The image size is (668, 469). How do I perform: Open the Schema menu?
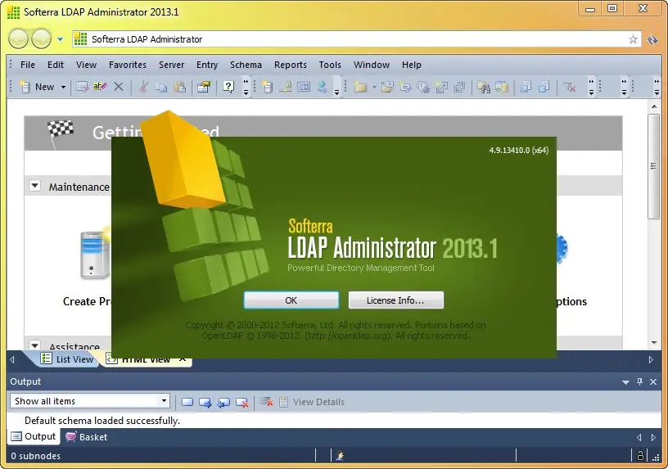click(x=246, y=65)
